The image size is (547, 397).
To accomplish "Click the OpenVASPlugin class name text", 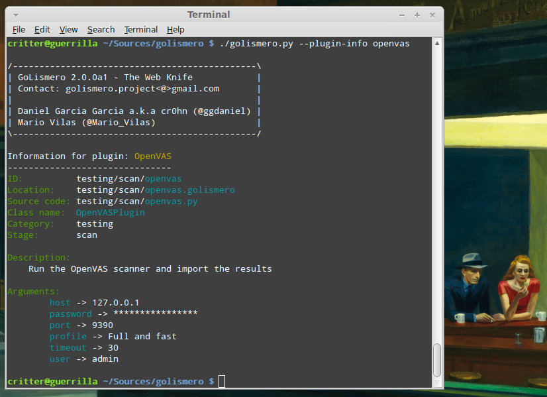I will pyautogui.click(x=110, y=212).
